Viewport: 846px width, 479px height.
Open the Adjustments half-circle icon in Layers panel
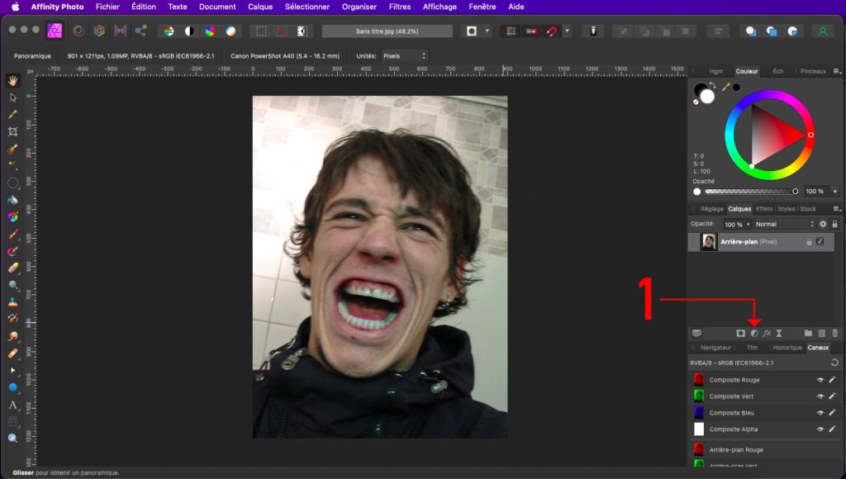click(x=754, y=334)
